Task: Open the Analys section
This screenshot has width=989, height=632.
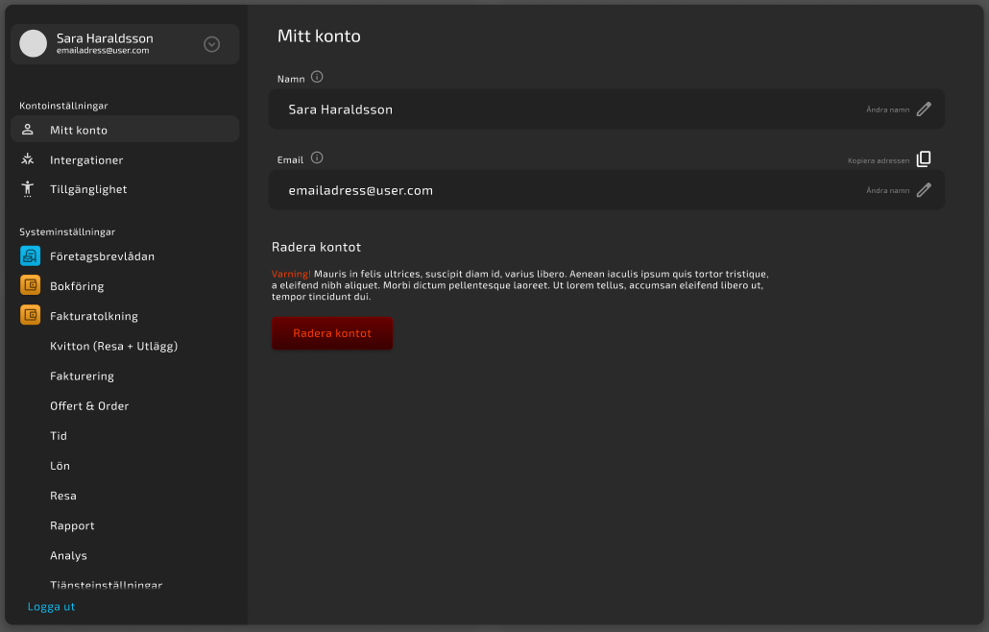Action: [x=68, y=556]
